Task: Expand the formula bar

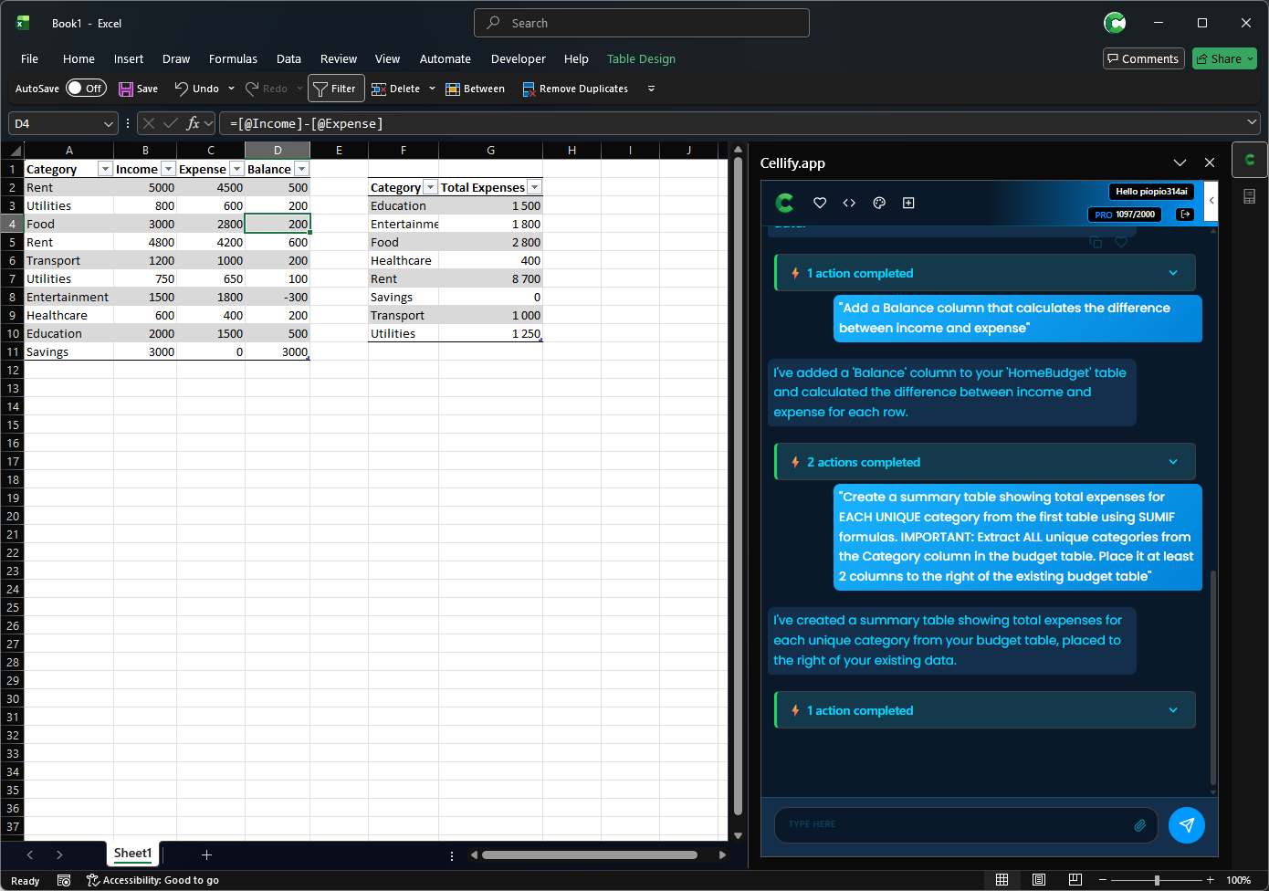Action: pyautogui.click(x=1252, y=122)
